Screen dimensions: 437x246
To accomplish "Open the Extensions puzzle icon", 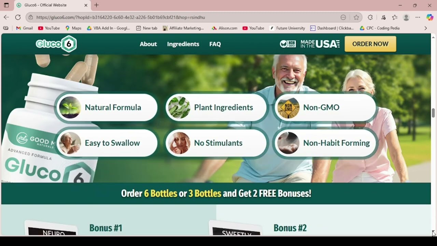I will pos(370,17).
